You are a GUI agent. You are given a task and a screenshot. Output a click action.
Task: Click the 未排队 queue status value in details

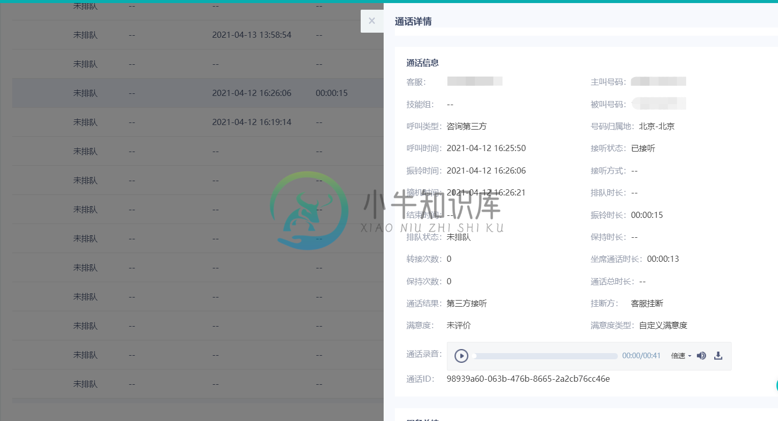(x=459, y=237)
